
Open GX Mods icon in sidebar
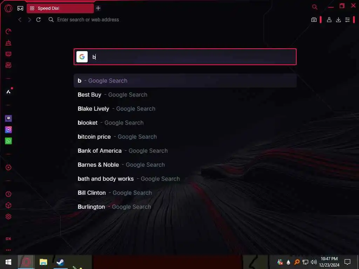(x=8, y=65)
